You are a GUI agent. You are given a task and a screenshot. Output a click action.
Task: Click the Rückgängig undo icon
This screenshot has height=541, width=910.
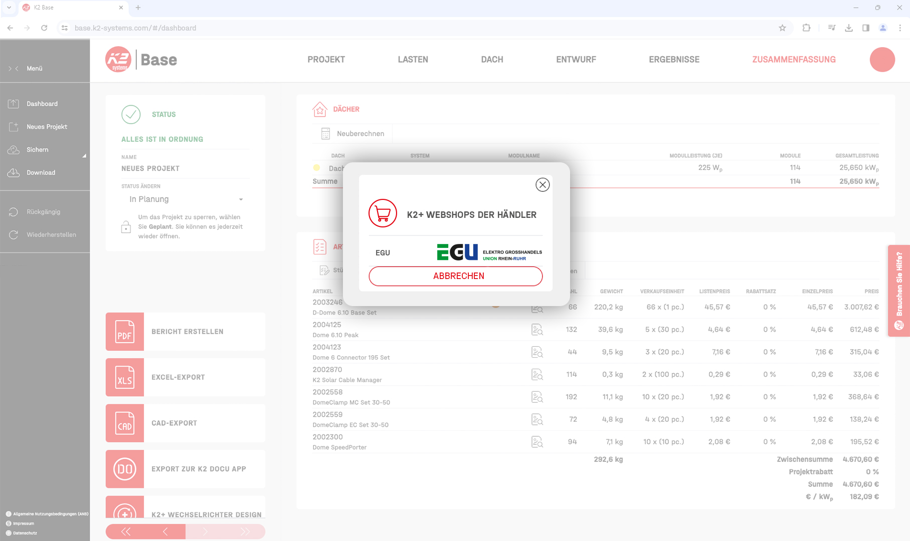click(14, 211)
